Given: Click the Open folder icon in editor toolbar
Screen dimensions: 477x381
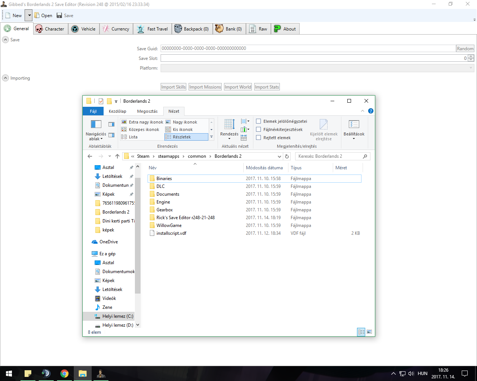Looking at the screenshot, I should (x=37, y=15).
